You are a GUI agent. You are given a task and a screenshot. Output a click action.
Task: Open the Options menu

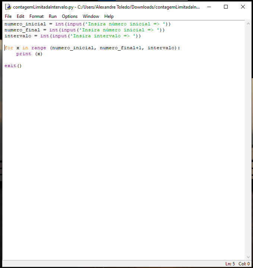(x=70, y=16)
